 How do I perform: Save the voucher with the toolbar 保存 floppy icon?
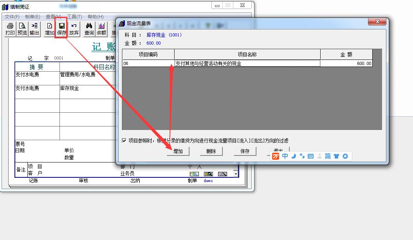point(61,29)
